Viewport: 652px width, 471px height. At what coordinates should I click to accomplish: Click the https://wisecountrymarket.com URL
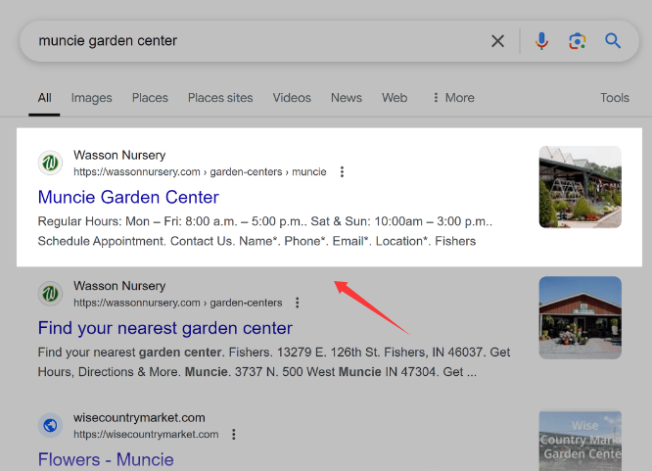tap(146, 434)
